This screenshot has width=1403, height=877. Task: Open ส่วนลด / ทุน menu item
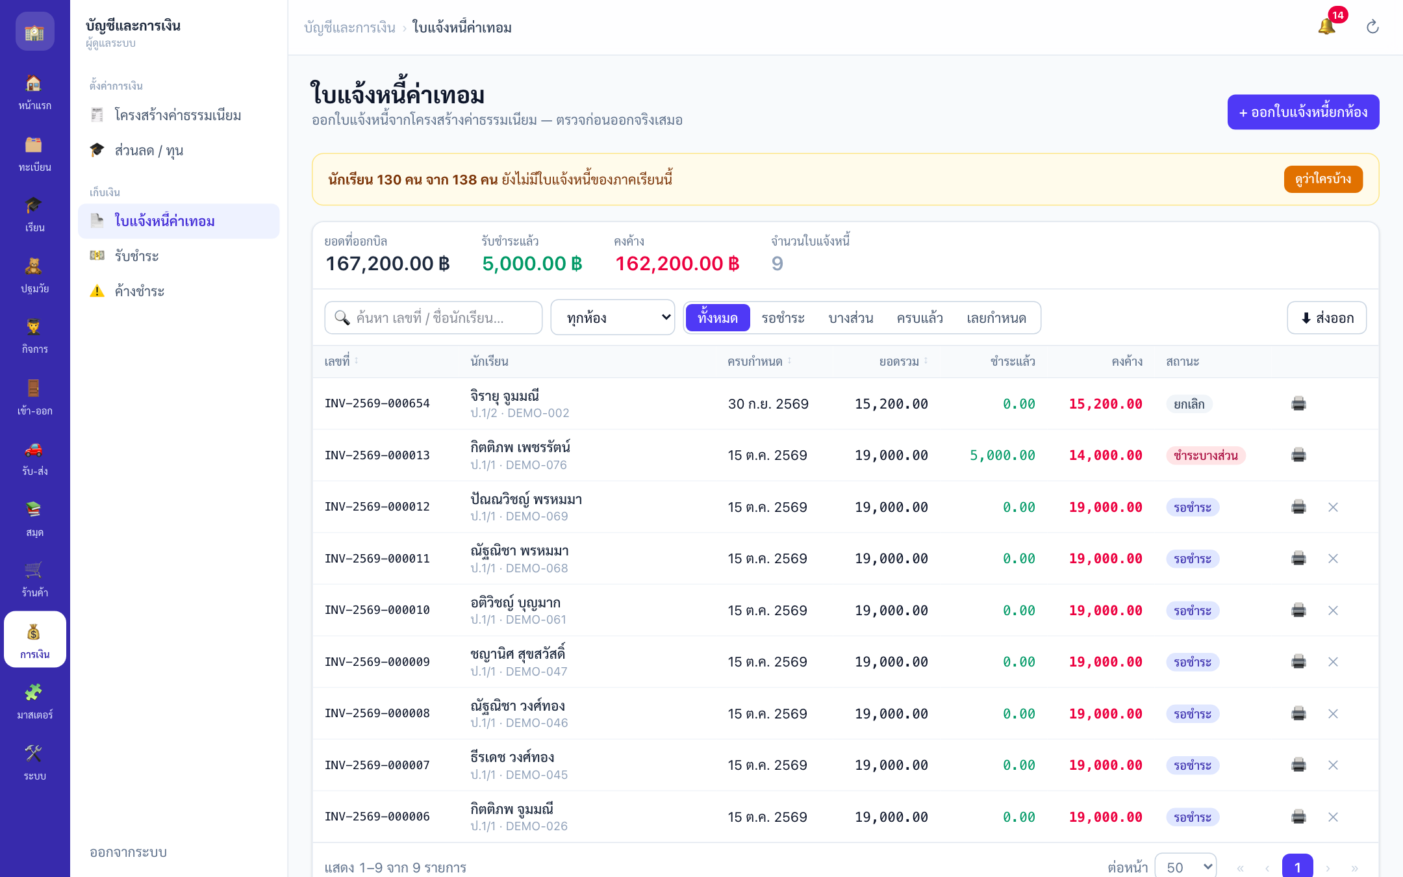click(x=179, y=150)
